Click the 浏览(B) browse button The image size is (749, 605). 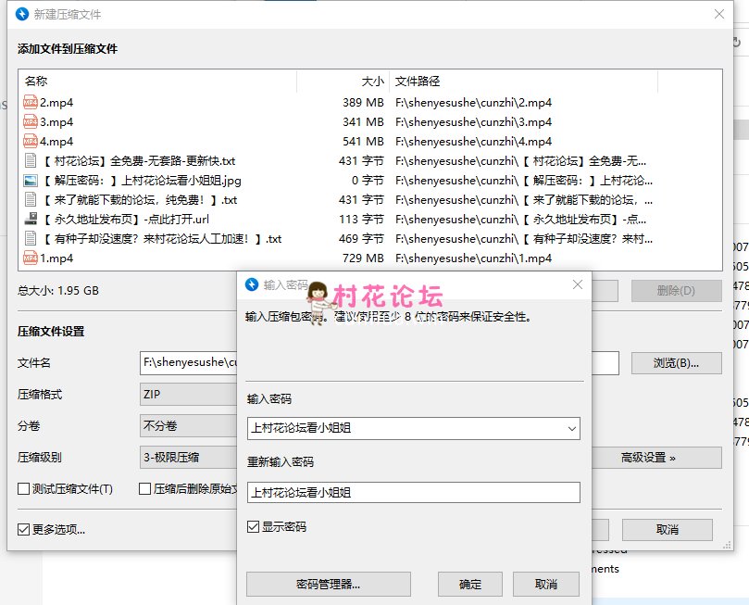coord(676,363)
